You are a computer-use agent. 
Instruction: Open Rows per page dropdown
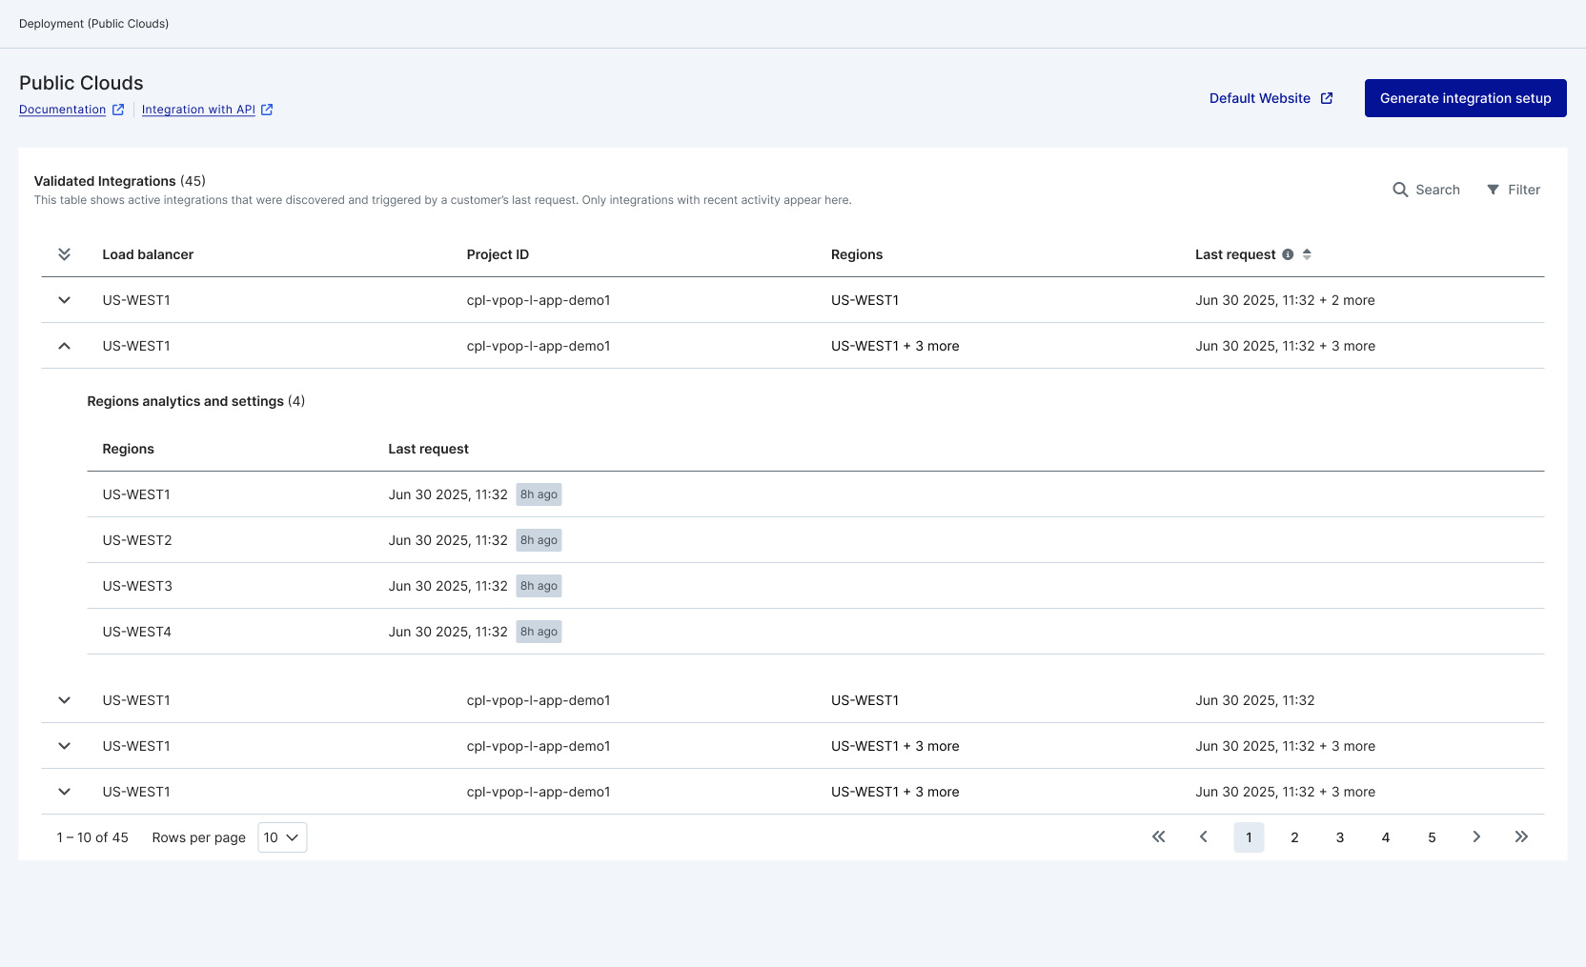coord(282,837)
